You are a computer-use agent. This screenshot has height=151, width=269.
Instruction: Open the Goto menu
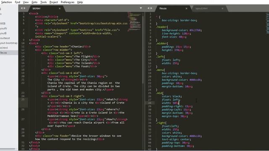tap(34, 2)
